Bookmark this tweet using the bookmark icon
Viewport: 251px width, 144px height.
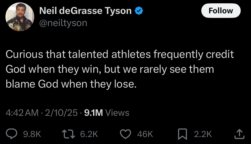182,134
